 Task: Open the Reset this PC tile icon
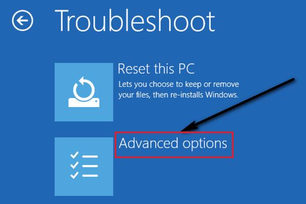coord(84,92)
